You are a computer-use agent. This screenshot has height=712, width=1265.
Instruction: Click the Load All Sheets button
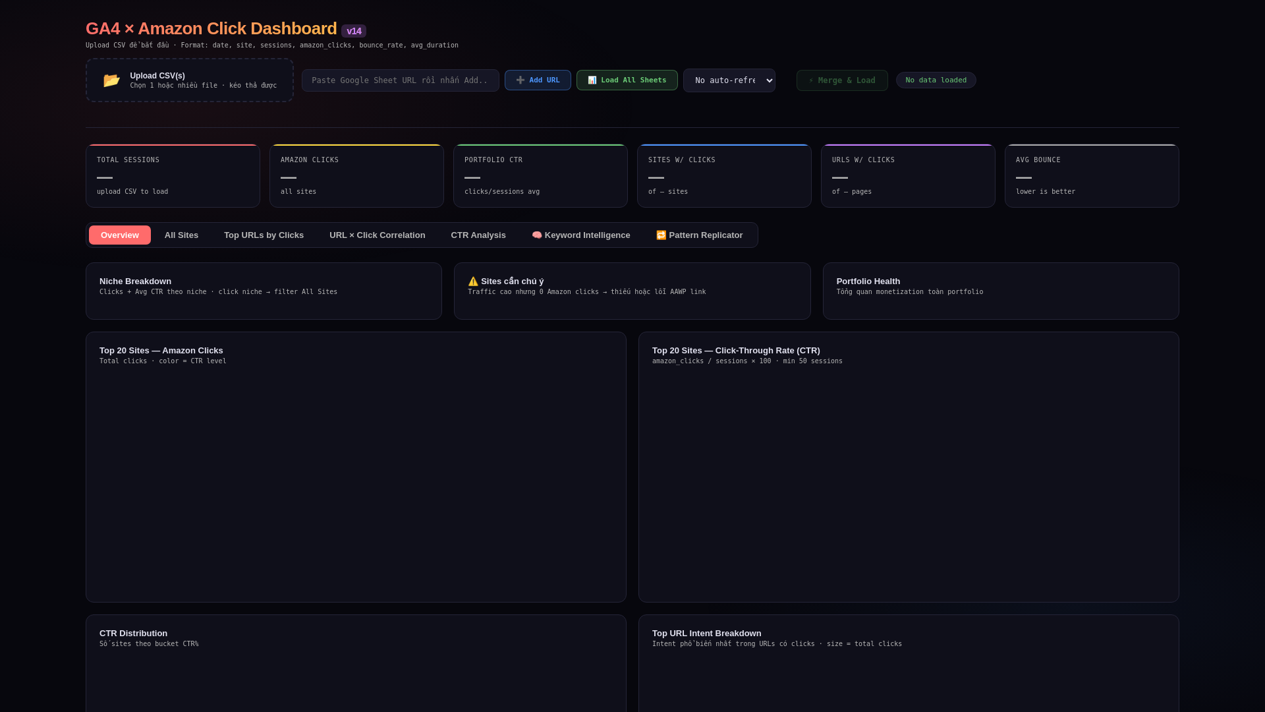pyautogui.click(x=627, y=80)
